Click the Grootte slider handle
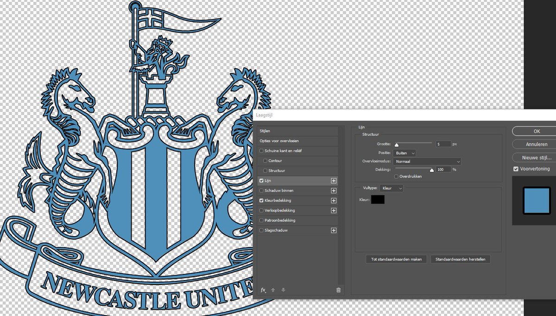 click(397, 146)
